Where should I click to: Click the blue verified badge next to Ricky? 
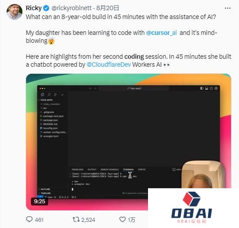(x=46, y=8)
